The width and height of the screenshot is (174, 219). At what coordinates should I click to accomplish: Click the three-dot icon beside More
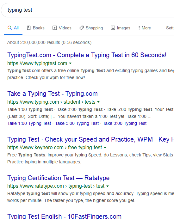coord(139,28)
